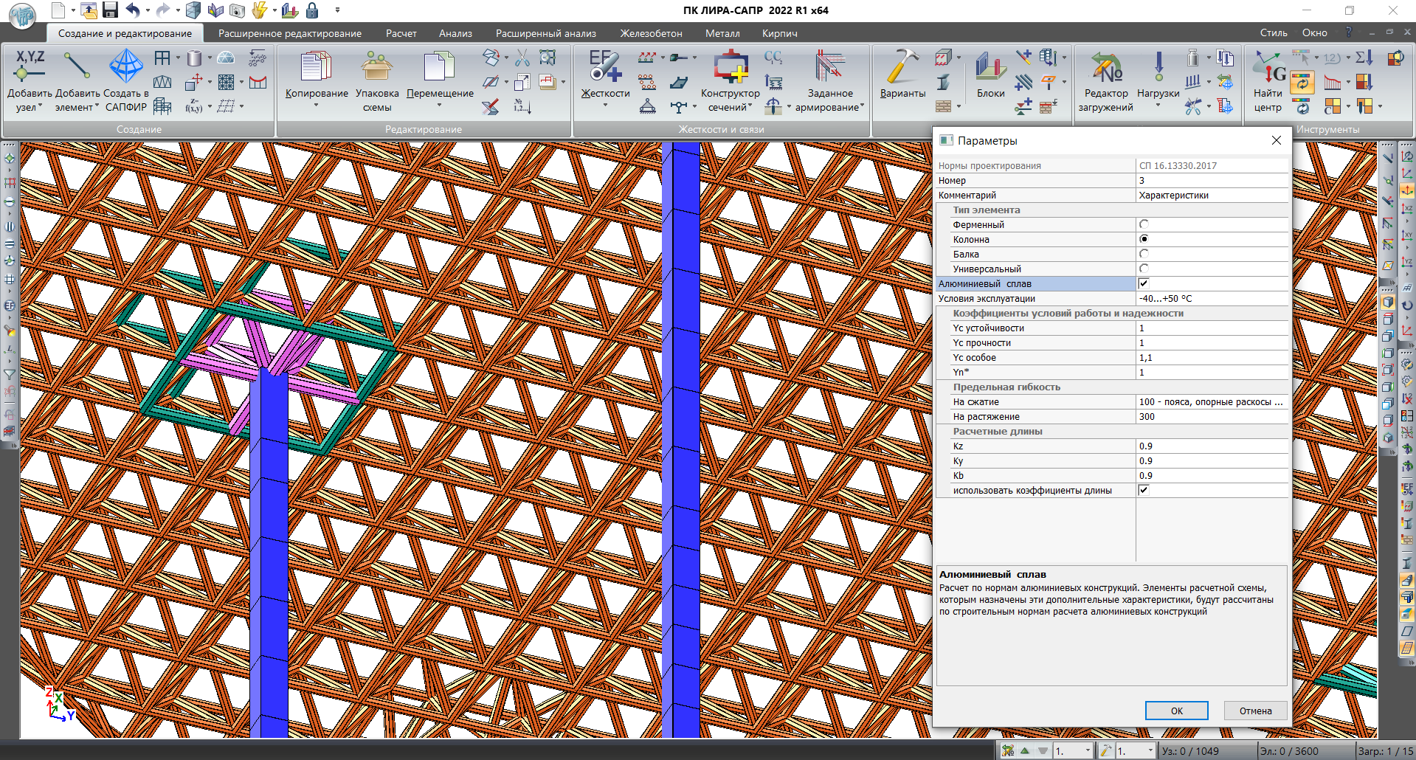Viewport: 1416px width, 760px height.
Task: Uncheck использовать коэффициенты длины checkbox
Action: [1144, 490]
